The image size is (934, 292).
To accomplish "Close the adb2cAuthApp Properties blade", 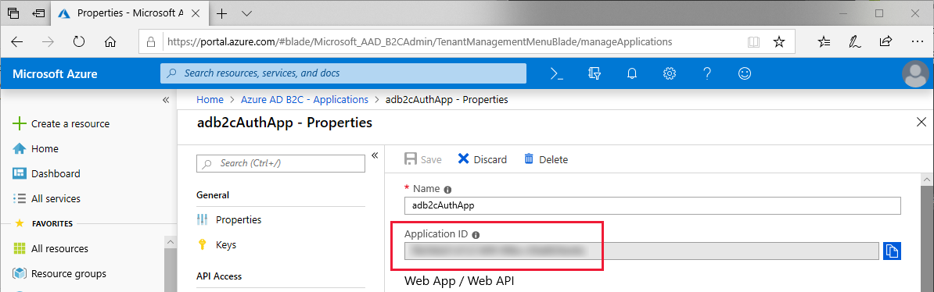I will click(920, 123).
